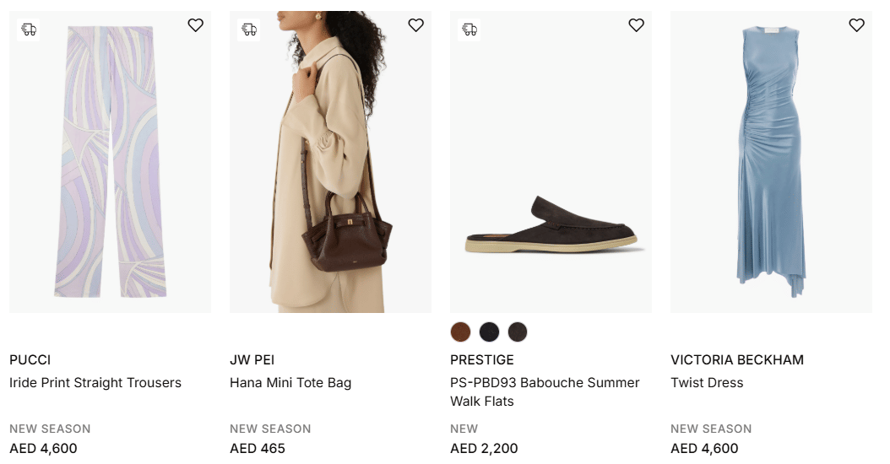Screen dimensions: 890x464
Task: View the Hana Mini Tote Bag photo
Action: (x=330, y=169)
